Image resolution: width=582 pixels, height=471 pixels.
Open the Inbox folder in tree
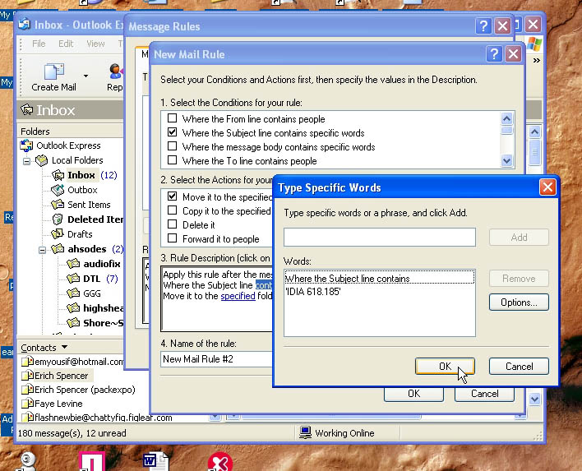81,175
